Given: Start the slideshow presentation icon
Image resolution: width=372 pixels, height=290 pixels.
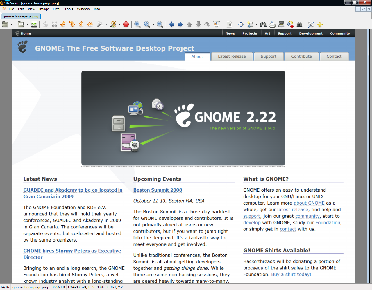Looking at the screenshot, I should click(217, 24).
